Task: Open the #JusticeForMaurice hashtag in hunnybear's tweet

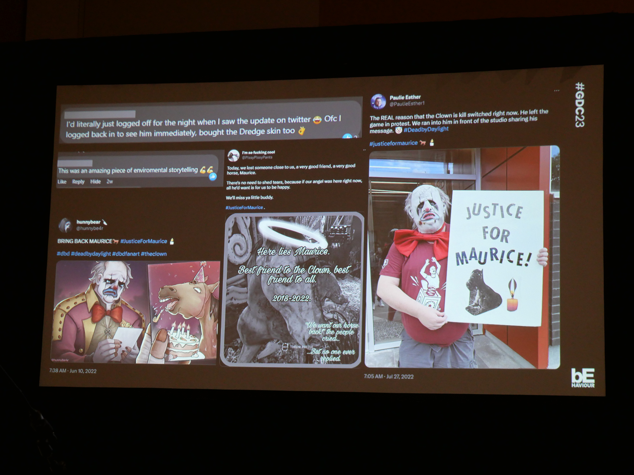Action: tap(144, 241)
